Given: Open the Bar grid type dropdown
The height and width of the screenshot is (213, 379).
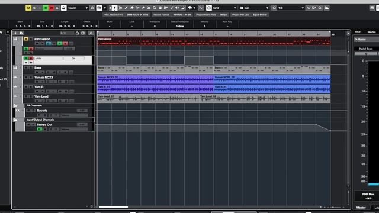Looking at the screenshot, I should click(x=254, y=8).
